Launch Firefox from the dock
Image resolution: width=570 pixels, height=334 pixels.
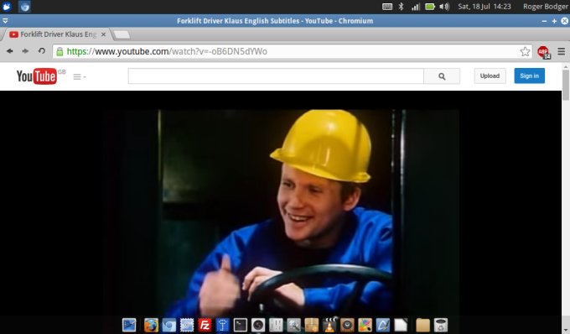(x=151, y=325)
